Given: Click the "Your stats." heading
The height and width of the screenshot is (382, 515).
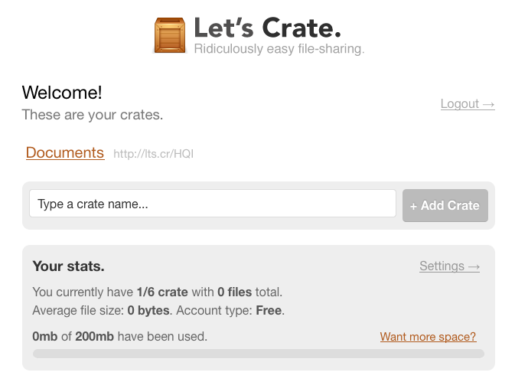Looking at the screenshot, I should tap(68, 266).
